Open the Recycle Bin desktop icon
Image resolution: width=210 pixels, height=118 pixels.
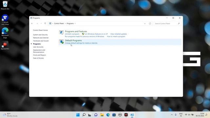5,5
